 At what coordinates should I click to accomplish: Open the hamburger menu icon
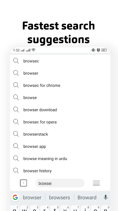pyautogui.click(x=96, y=183)
